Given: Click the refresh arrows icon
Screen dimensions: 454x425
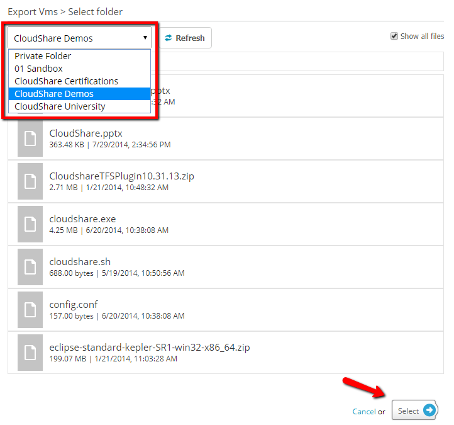Looking at the screenshot, I should (x=169, y=38).
